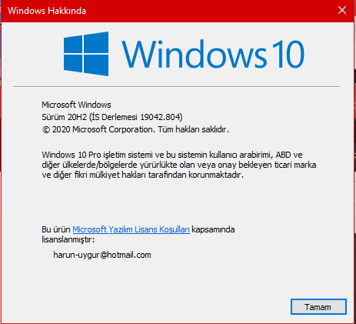Click the copyright © symbol
This screenshot has height=324, width=356.
click(46, 130)
